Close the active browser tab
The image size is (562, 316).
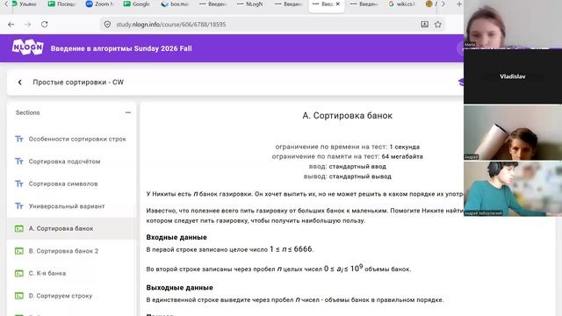(337, 4)
